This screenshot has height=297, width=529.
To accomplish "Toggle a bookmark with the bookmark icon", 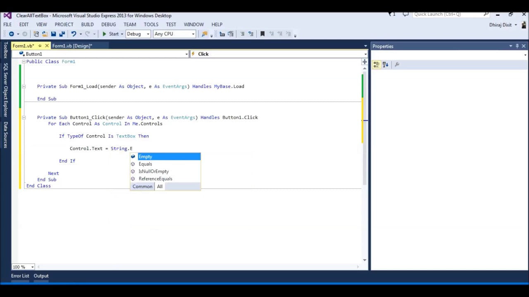I will pos(262,34).
